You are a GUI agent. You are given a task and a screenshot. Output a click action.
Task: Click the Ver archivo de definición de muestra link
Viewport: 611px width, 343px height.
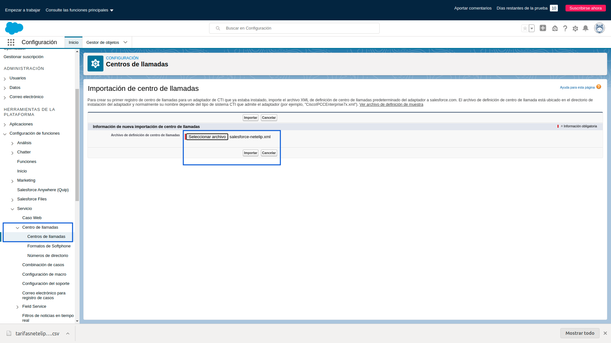click(x=391, y=104)
